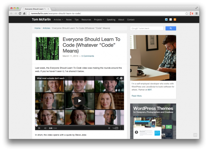The width and height of the screenshot is (208, 151).
Task: Open the author photo in the sidebar
Action: (x=153, y=58)
